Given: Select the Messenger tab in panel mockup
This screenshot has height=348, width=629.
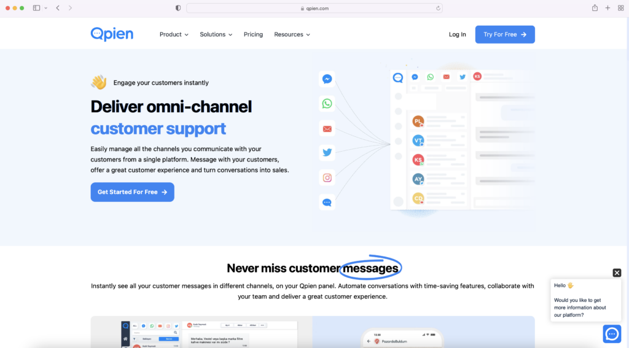Looking at the screenshot, I should point(415,77).
